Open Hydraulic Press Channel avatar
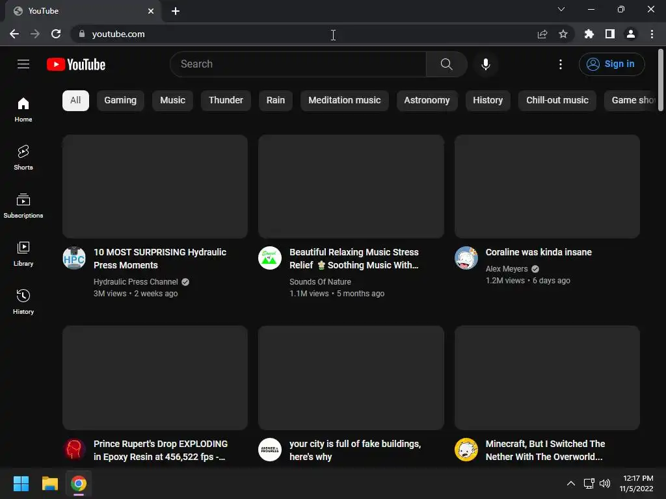This screenshot has width=666, height=499. tap(74, 258)
